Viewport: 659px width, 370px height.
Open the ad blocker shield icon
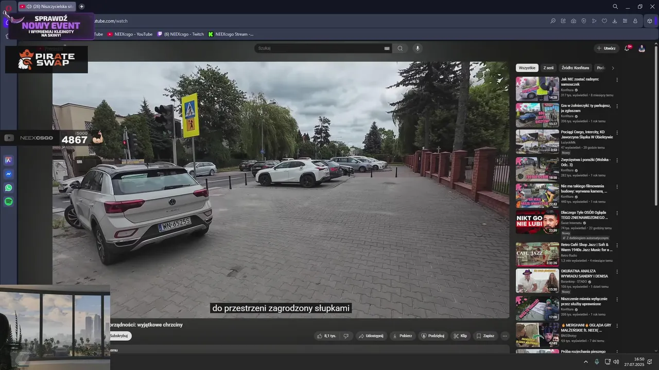coord(584,21)
